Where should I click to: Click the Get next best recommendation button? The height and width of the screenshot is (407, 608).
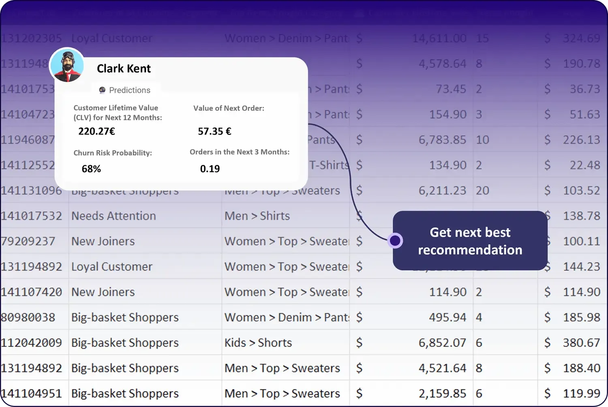pos(470,241)
